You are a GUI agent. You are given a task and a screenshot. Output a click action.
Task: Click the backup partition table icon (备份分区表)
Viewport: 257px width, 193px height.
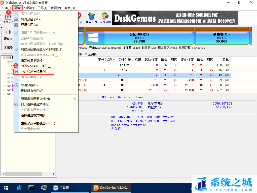click(x=16, y=19)
